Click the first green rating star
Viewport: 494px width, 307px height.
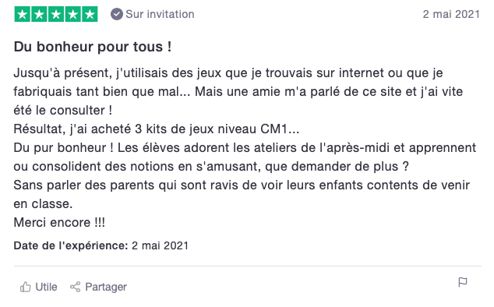coord(22,14)
